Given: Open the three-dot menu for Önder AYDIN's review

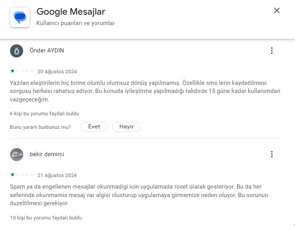Looking at the screenshot, I should (272, 51).
